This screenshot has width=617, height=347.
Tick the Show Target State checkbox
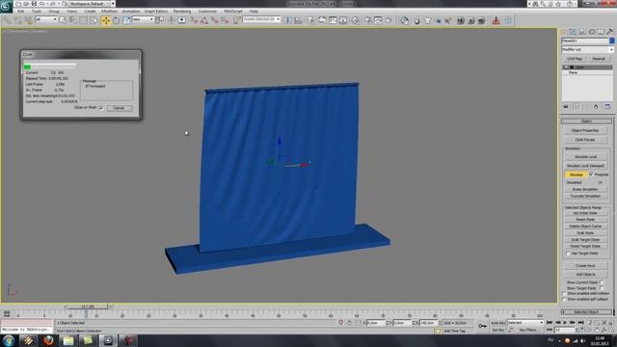(602, 288)
